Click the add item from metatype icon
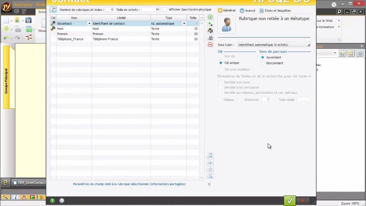 tap(210, 24)
